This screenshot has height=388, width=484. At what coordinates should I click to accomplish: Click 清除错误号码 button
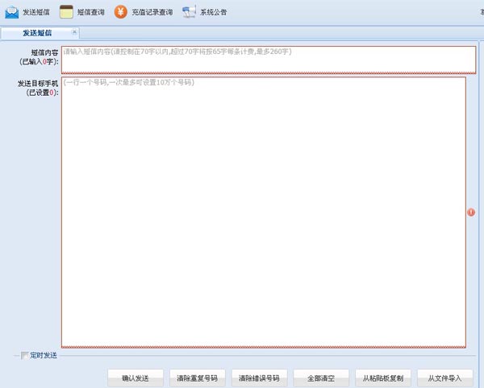click(260, 378)
